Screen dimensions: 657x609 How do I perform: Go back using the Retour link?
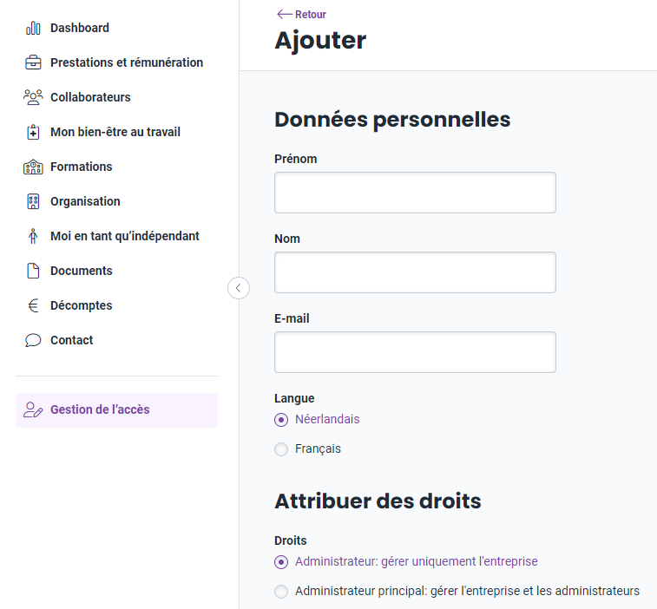pyautogui.click(x=301, y=14)
